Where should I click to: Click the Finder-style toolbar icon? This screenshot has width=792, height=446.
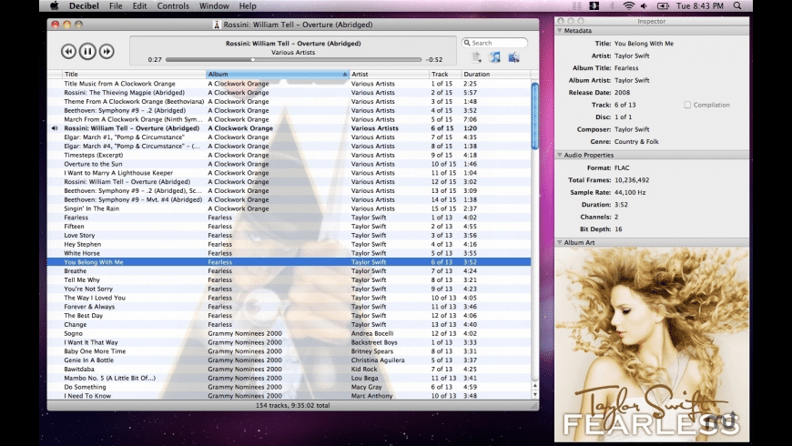(513, 57)
